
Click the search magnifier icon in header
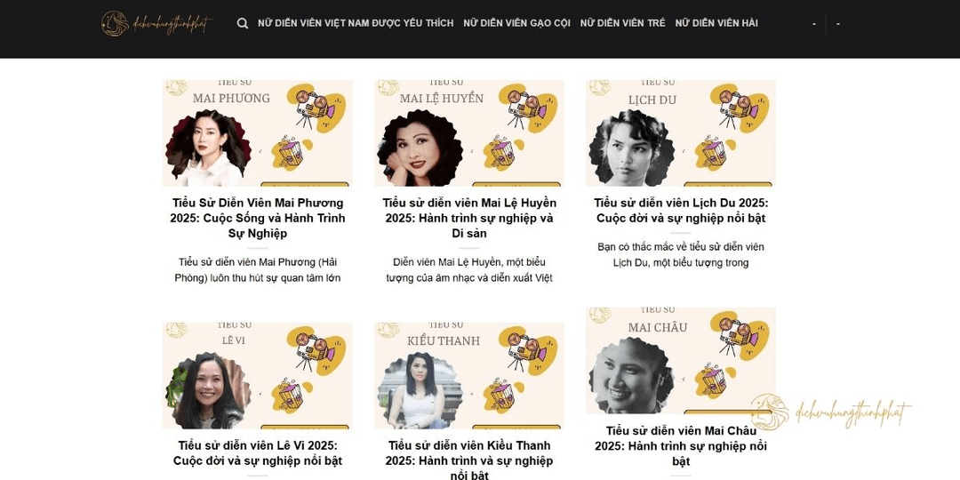pyautogui.click(x=243, y=23)
